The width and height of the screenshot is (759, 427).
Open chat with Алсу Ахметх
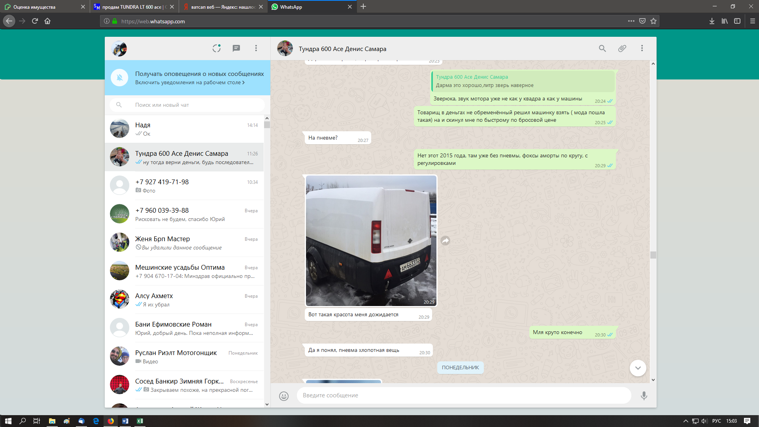184,300
